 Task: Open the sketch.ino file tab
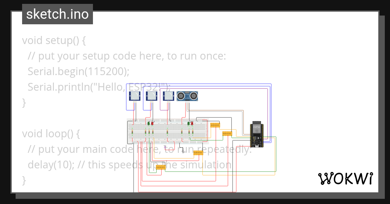tap(57, 14)
